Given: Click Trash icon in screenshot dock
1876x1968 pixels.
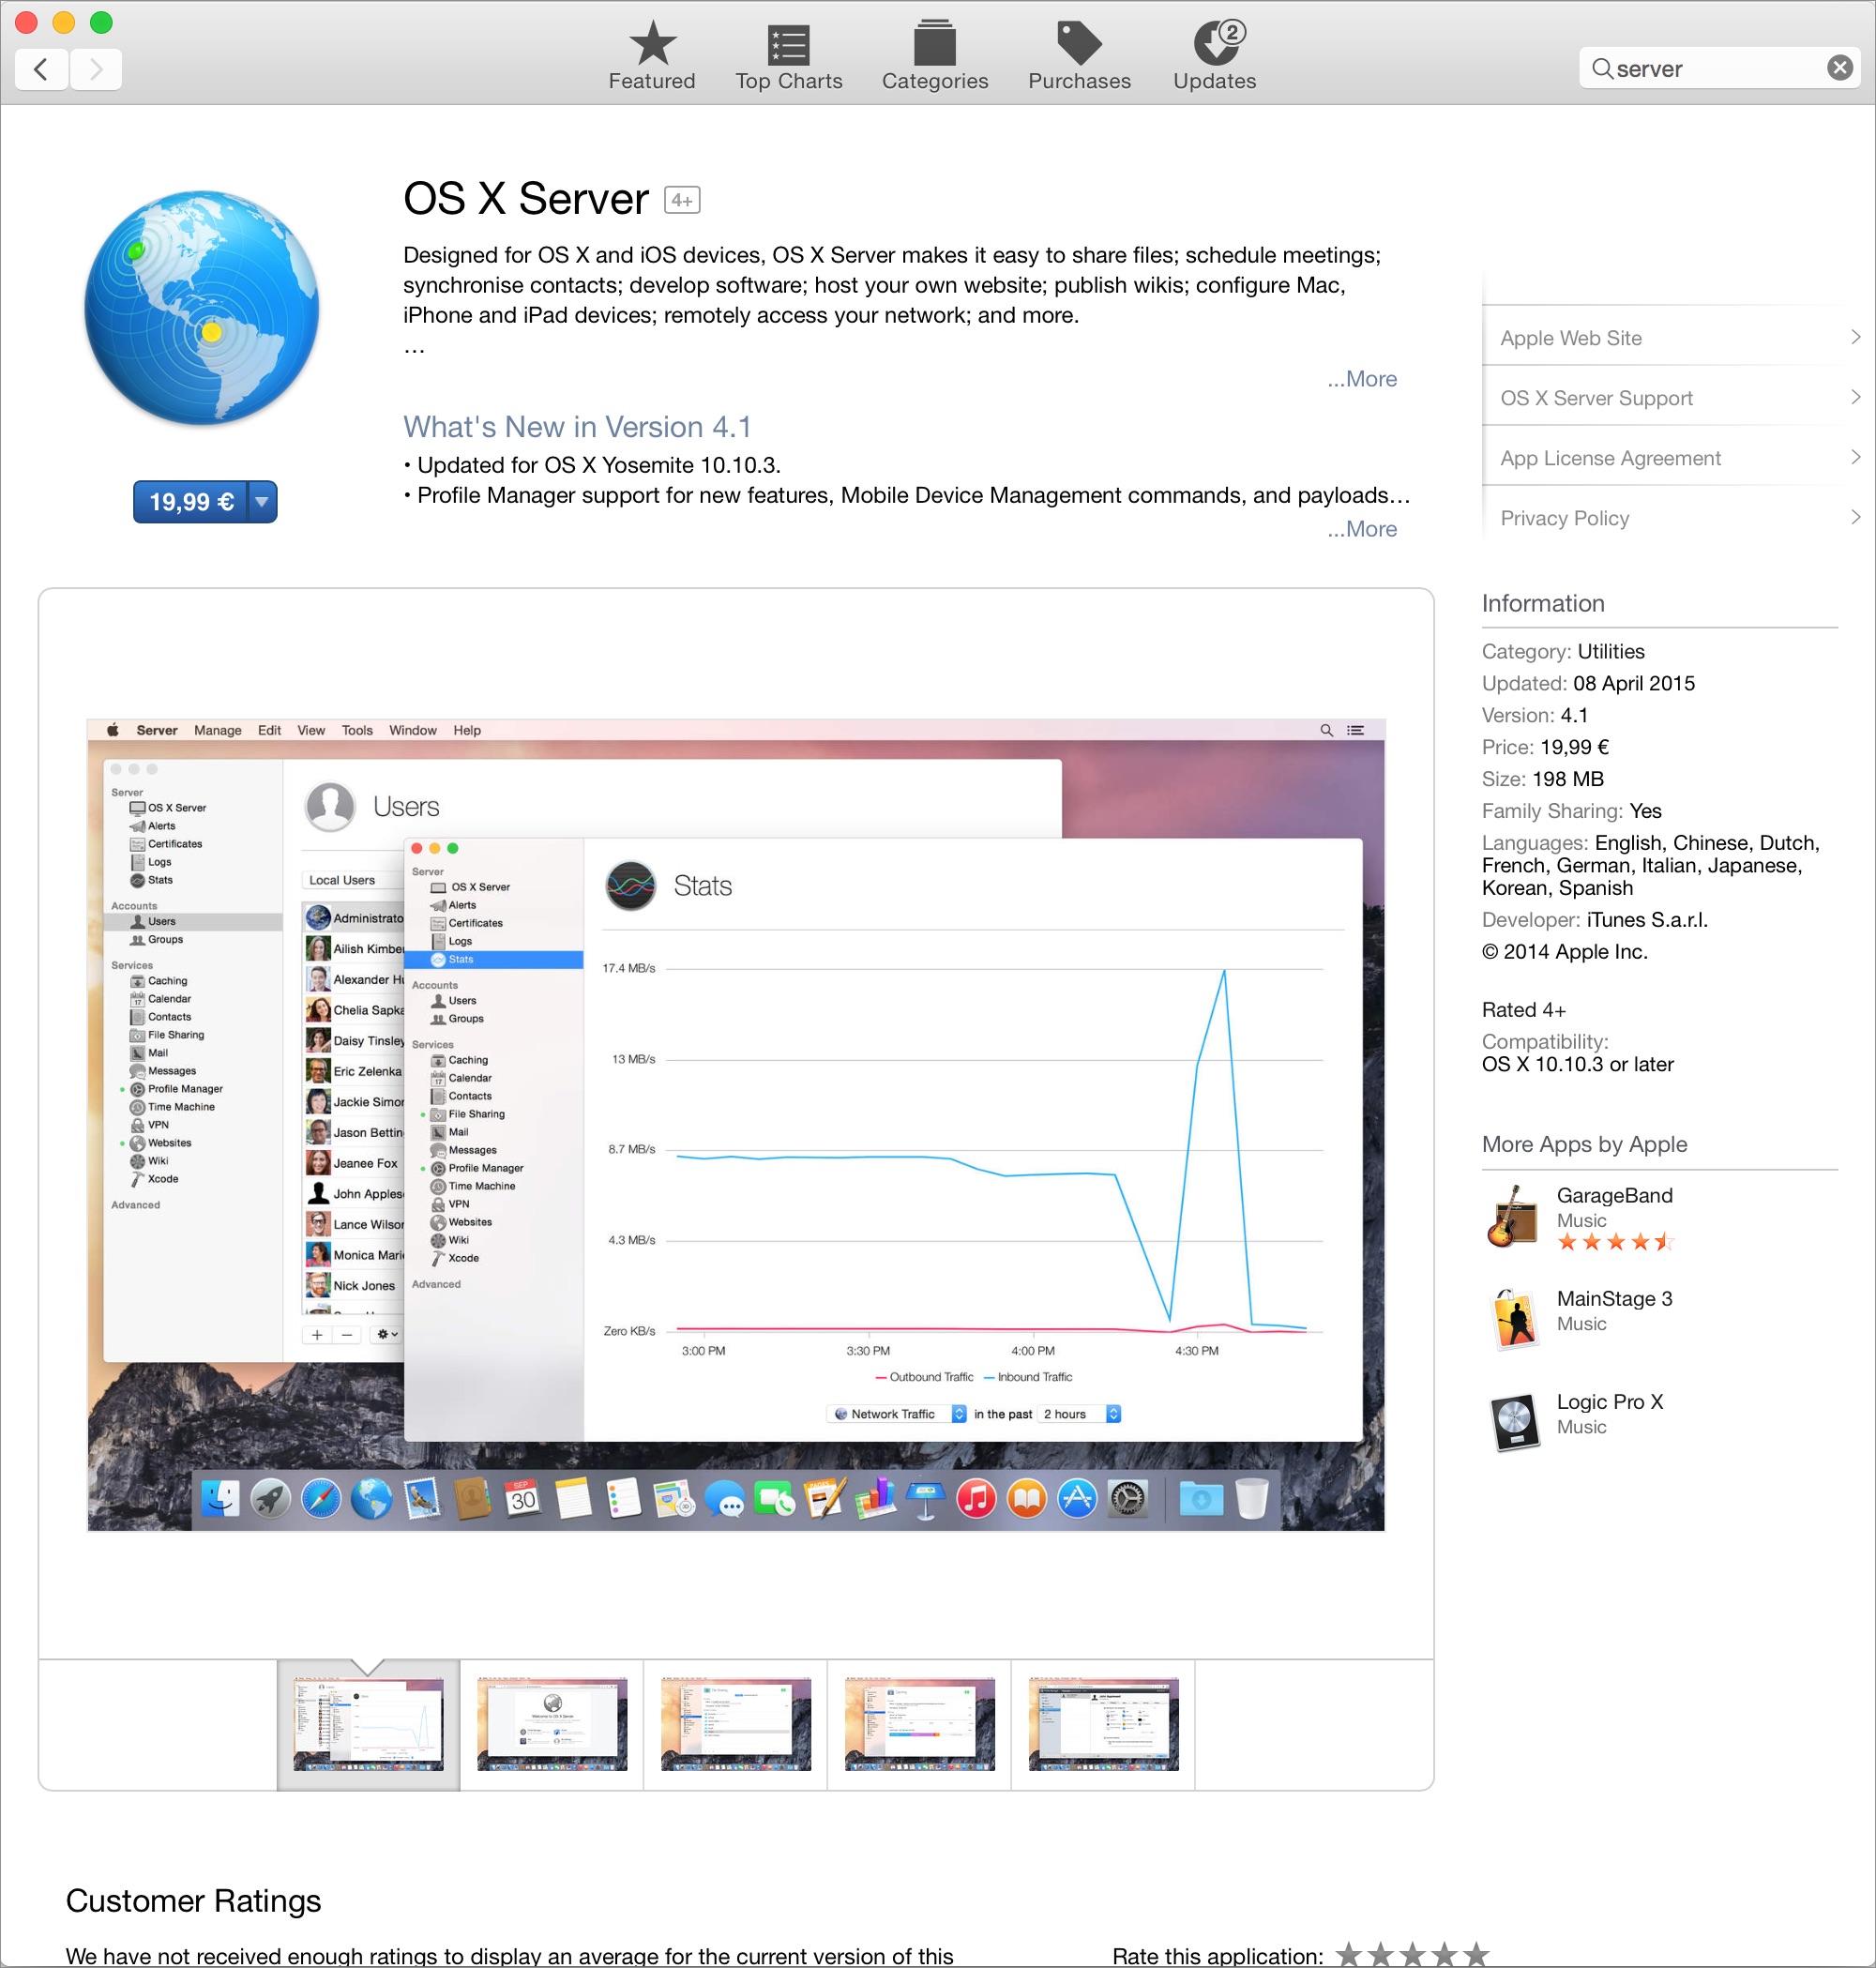Looking at the screenshot, I should click(1251, 1498).
